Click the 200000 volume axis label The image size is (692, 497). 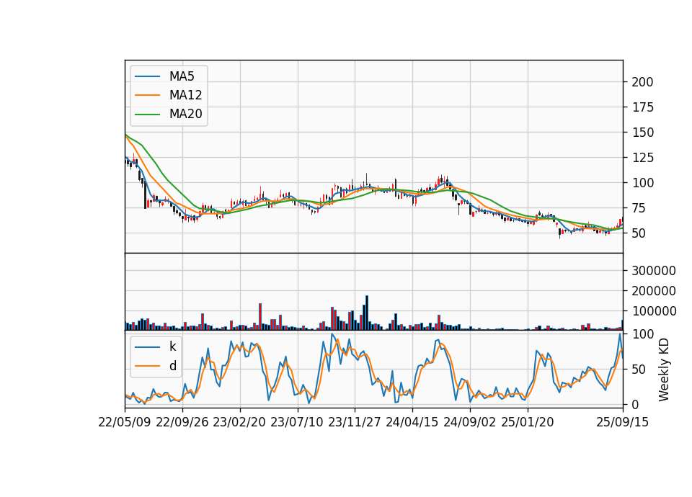(654, 291)
